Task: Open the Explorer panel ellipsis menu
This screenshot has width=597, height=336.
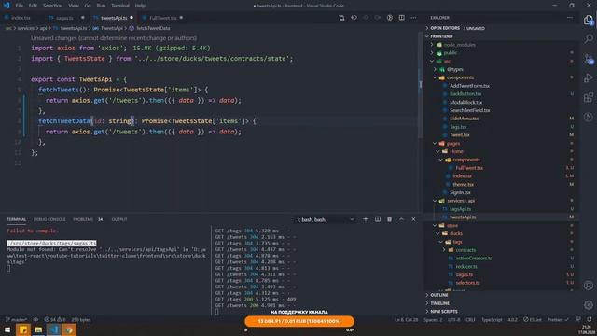Action: click(570, 18)
